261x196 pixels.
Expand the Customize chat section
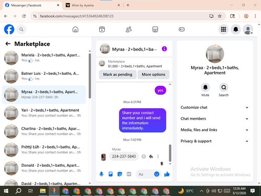215,107
